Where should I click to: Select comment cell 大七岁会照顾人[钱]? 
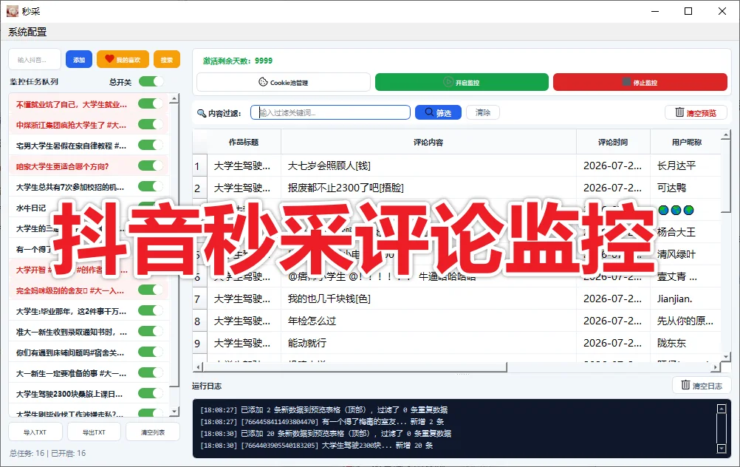[428, 166]
